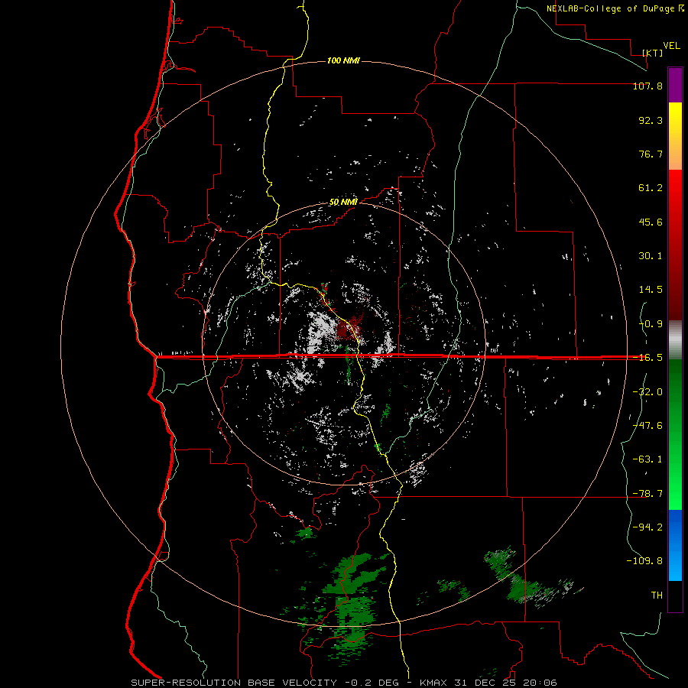Image resolution: width=688 pixels, height=688 pixels.
Task: Select the -78.7 scale value
Action: coord(647,494)
